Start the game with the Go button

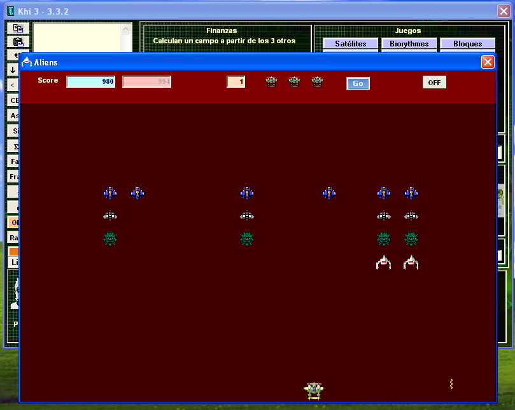point(358,83)
